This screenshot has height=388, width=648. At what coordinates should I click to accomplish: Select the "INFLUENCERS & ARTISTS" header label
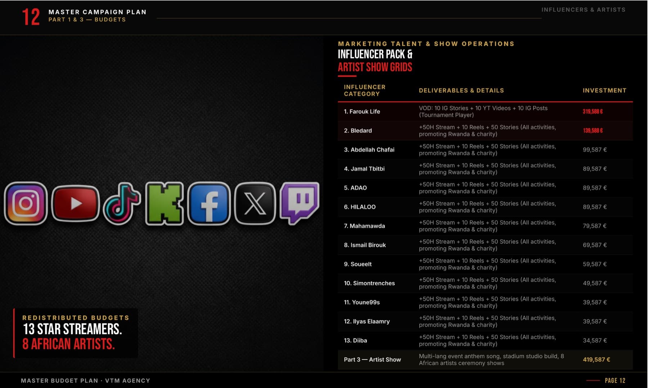(584, 10)
